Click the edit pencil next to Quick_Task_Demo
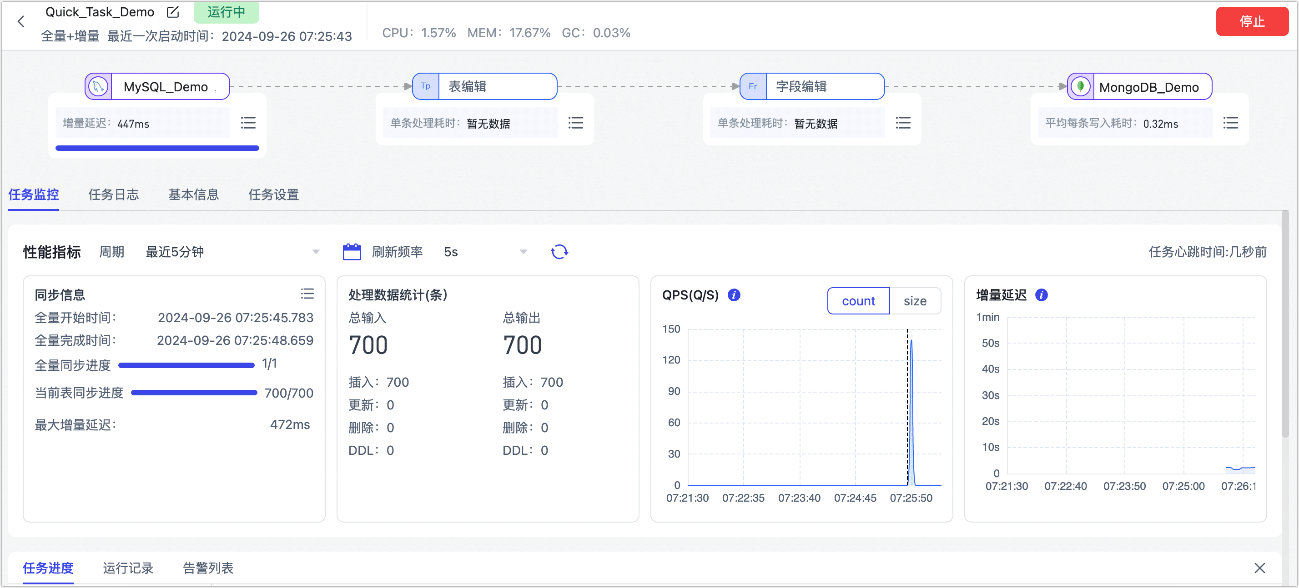This screenshot has width=1299, height=588. [172, 12]
